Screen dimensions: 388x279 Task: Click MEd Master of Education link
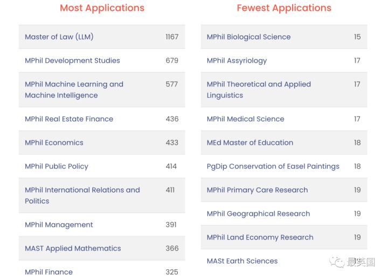[250, 142]
